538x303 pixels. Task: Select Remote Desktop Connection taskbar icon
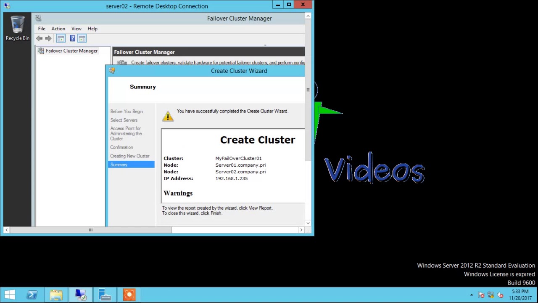(x=80, y=295)
